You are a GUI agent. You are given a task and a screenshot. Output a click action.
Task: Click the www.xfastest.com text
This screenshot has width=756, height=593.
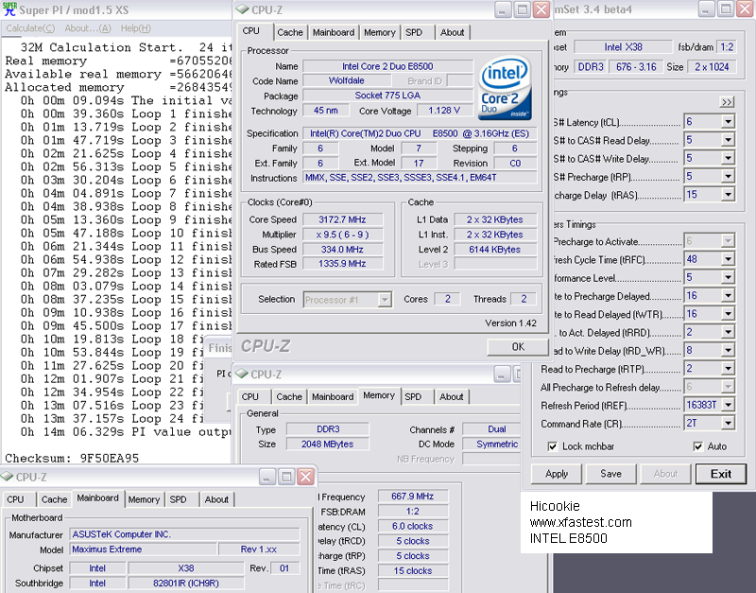point(580,522)
